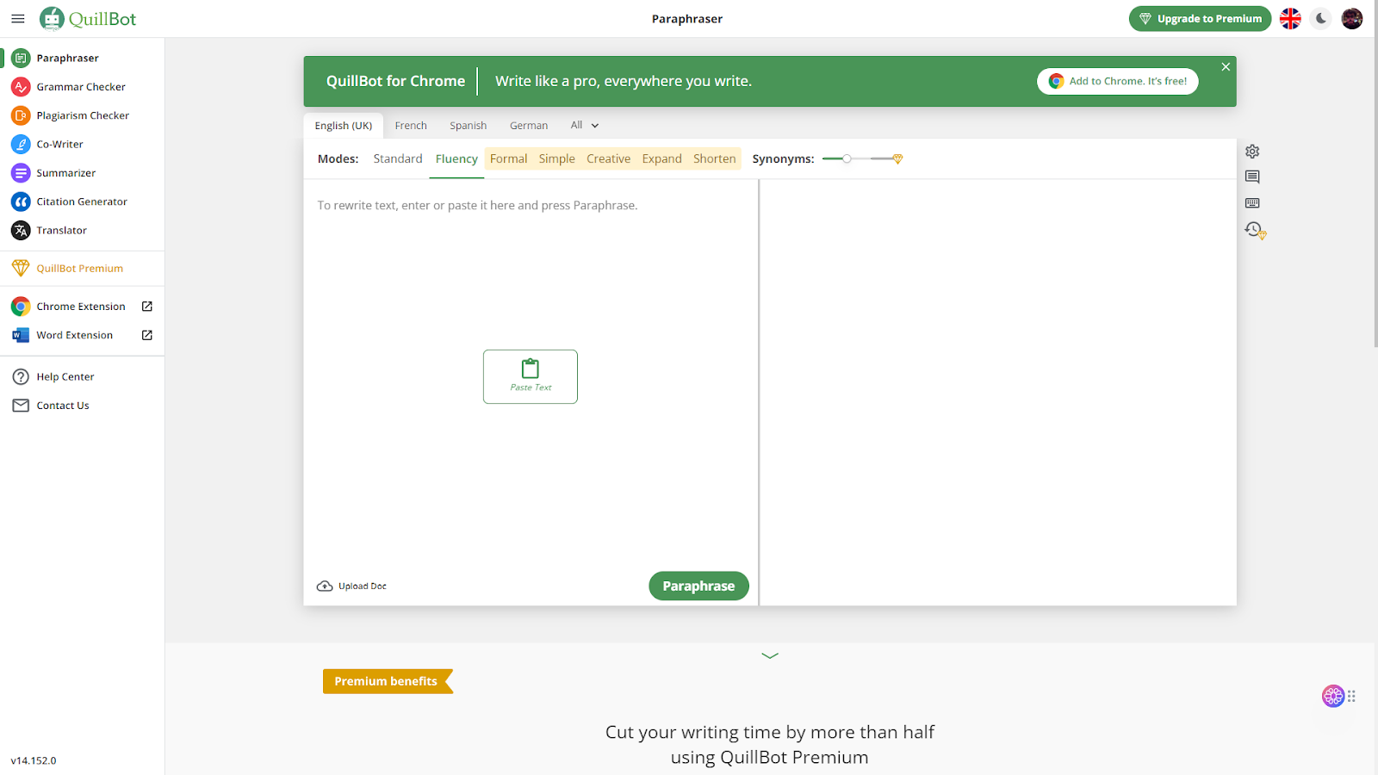Screen dimensions: 1378x775
Task: Switch to Fluency mode
Action: pyautogui.click(x=456, y=158)
